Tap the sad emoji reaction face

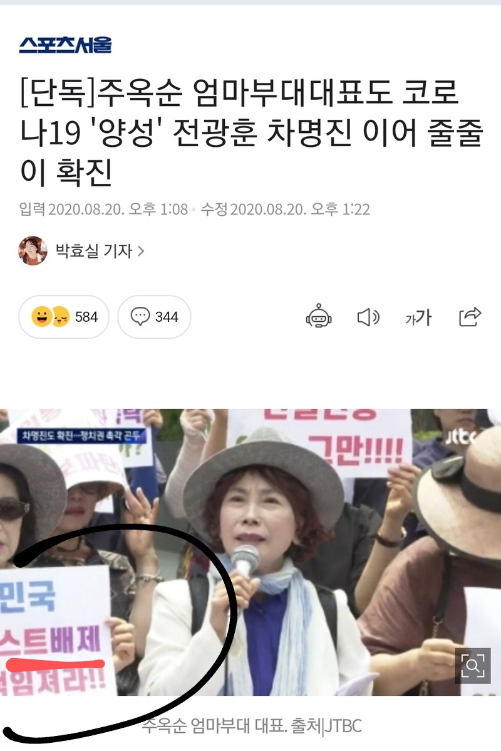coord(61,317)
